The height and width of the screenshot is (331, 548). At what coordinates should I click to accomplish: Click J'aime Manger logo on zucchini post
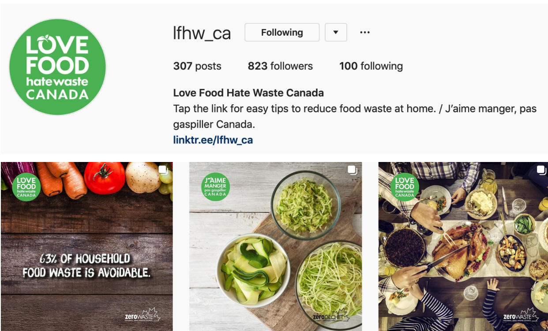215,187
